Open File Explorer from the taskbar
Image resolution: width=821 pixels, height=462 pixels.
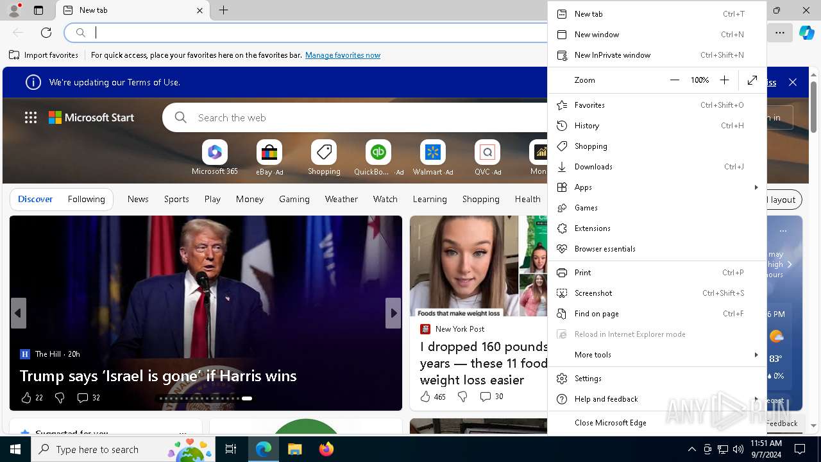294,449
